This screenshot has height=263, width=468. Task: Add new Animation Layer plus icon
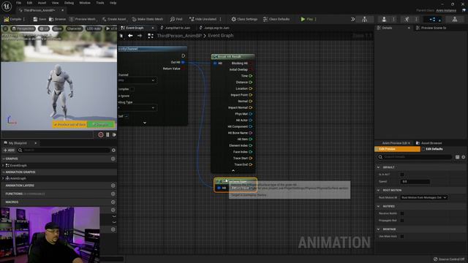pyautogui.click(x=113, y=186)
